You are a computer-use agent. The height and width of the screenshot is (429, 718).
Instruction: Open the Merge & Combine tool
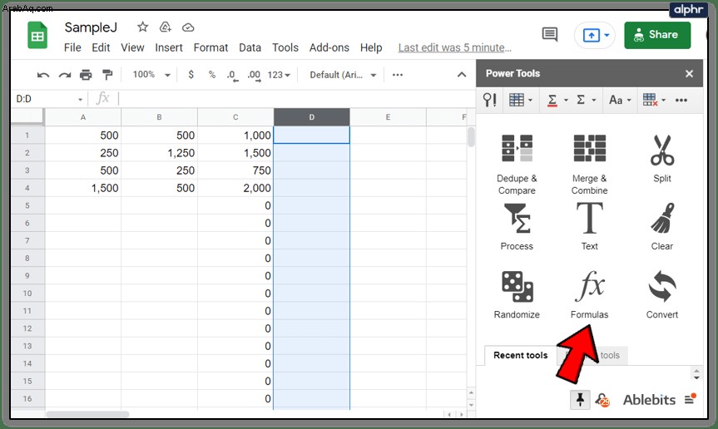pos(589,164)
